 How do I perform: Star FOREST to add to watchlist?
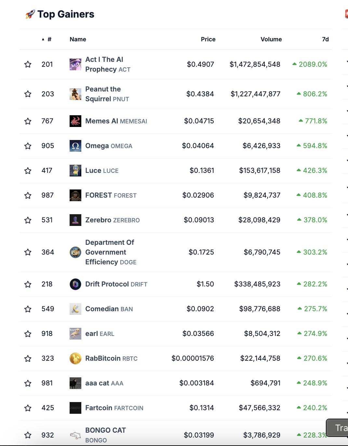(x=28, y=195)
